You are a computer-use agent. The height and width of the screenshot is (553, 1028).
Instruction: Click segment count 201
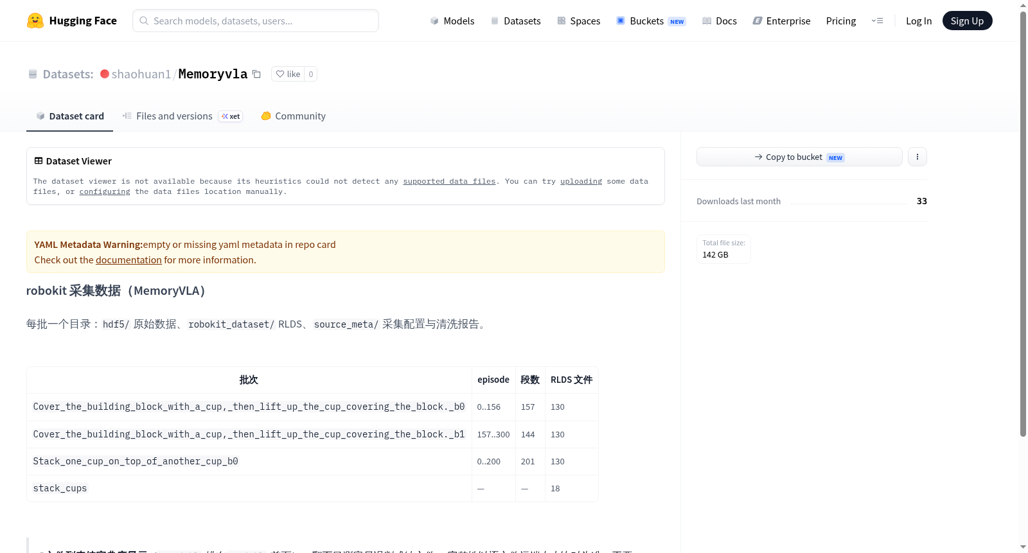528,462
